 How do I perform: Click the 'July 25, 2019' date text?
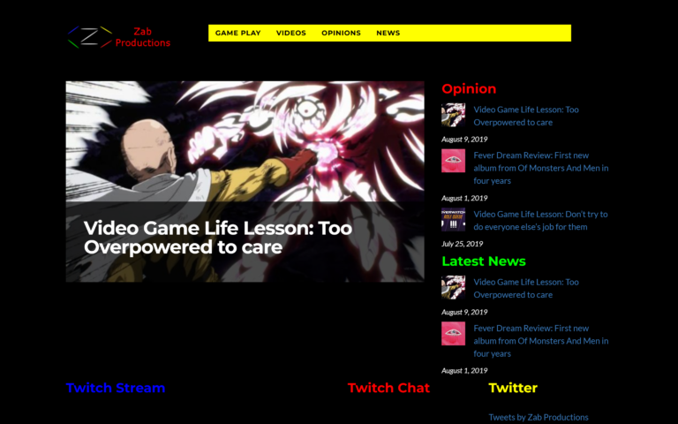click(463, 244)
